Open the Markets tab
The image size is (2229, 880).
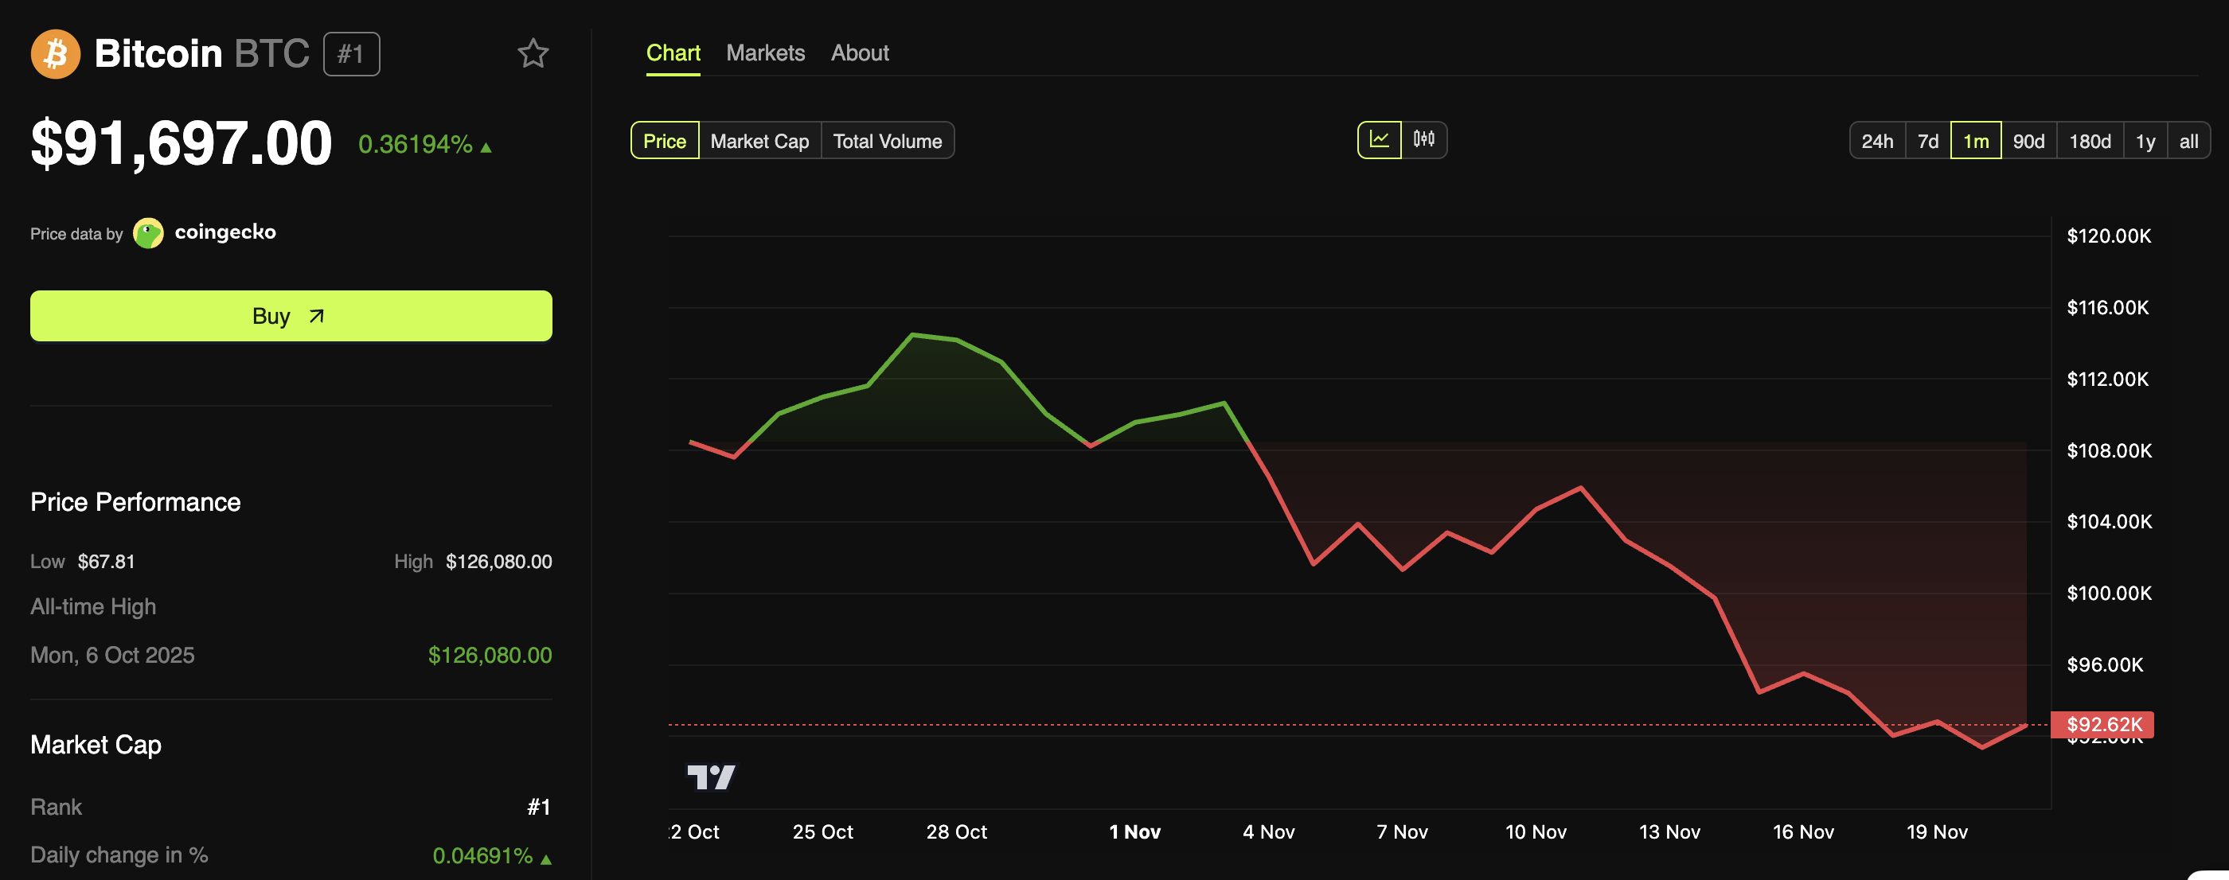point(765,53)
